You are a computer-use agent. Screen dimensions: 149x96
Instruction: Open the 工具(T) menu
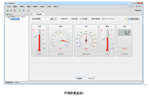click(49, 7)
